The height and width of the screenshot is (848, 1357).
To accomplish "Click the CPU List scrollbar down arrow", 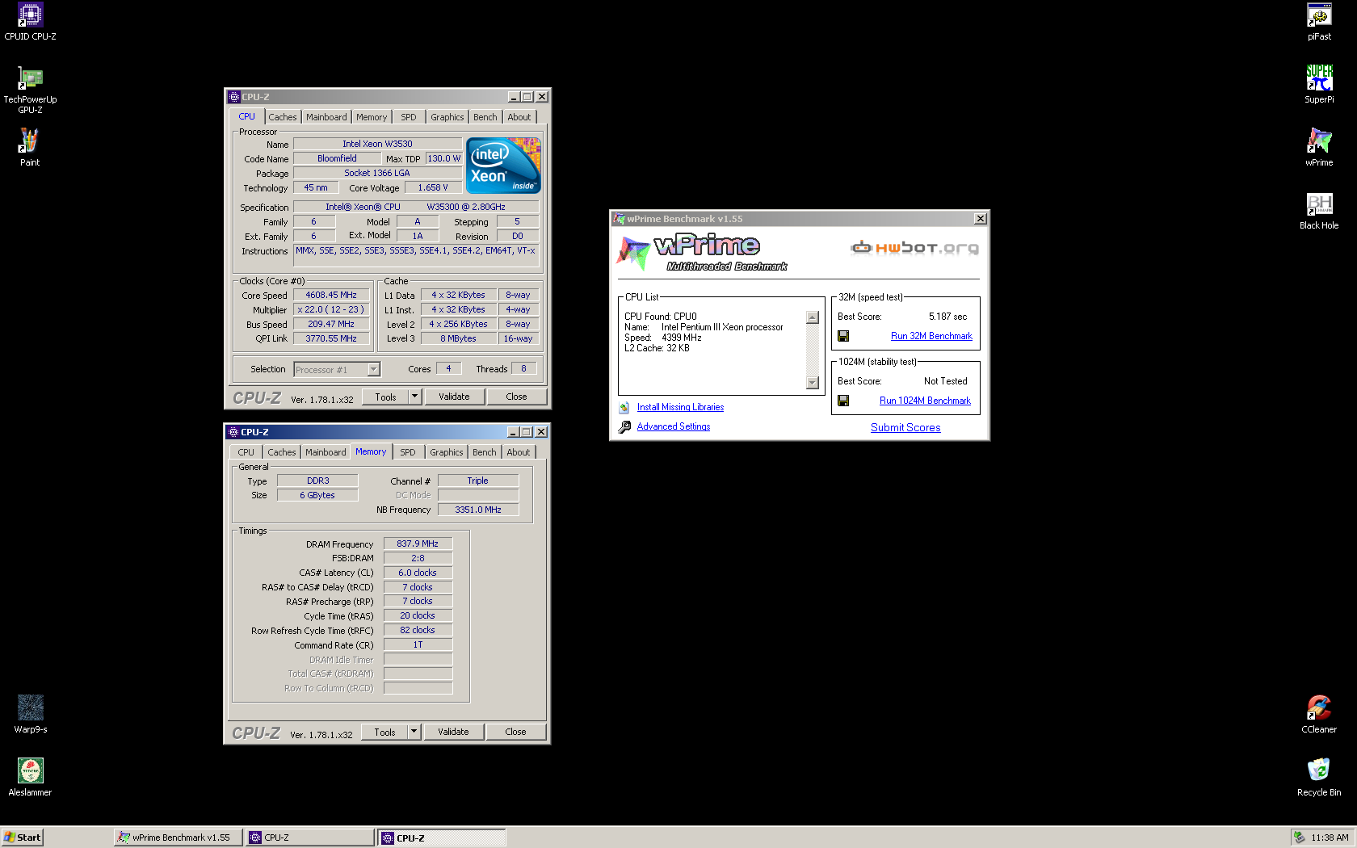I will [813, 383].
